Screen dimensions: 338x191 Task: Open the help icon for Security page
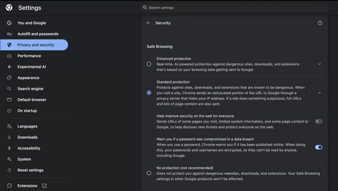(x=320, y=23)
